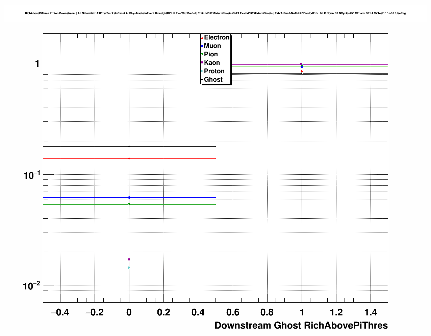Click the x-axis title "Downstream Ghost RichAbovePiThres"

[x=301, y=326]
